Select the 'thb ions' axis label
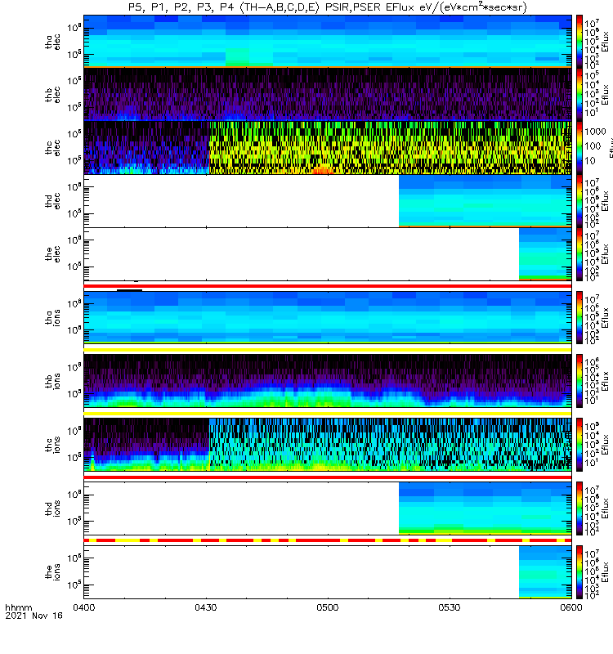This screenshot has height=654, width=613. pos(52,381)
